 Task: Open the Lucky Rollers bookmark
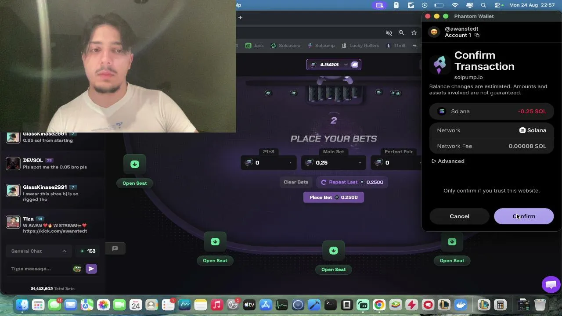tap(360, 46)
